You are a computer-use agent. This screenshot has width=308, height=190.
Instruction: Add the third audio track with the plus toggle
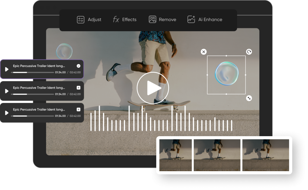pos(79,109)
